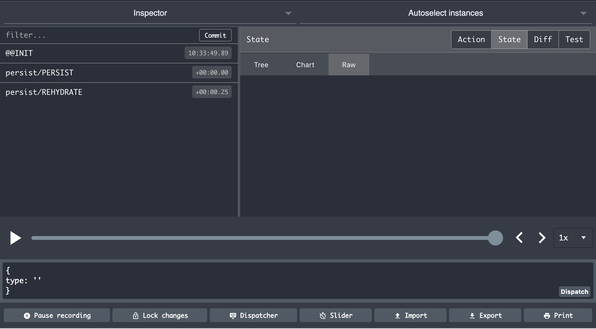This screenshot has width=596, height=329.
Task: Click the 10:33:49.89 timestamp
Action: (x=208, y=53)
